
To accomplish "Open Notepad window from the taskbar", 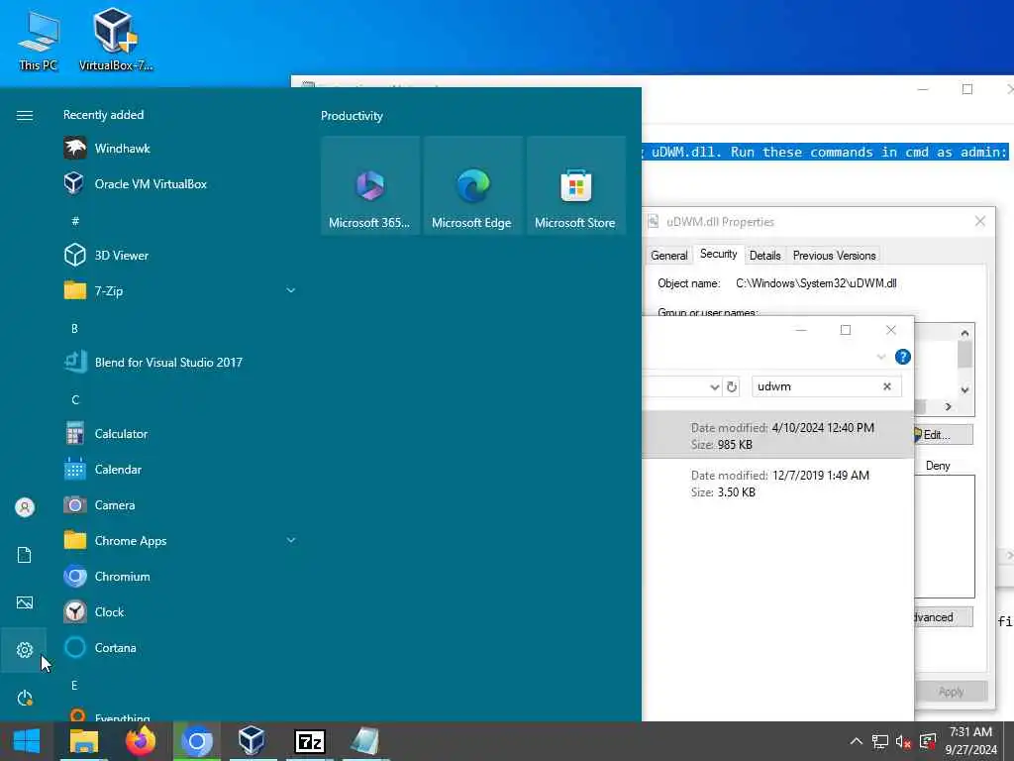I will pyautogui.click(x=364, y=741).
